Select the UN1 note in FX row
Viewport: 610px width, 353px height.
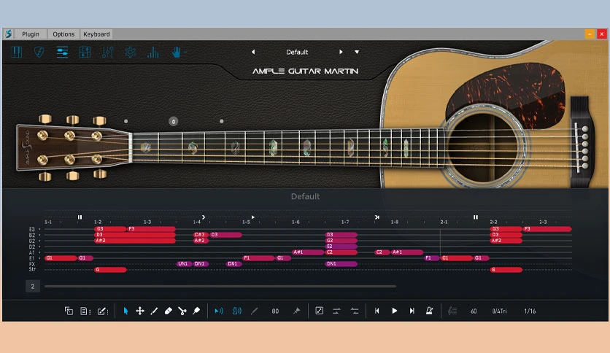185,263
